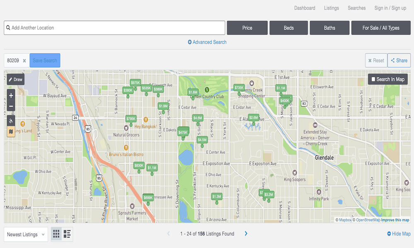The image size is (414, 248).
Task: Zoom in on the map
Action: [x=11, y=95]
